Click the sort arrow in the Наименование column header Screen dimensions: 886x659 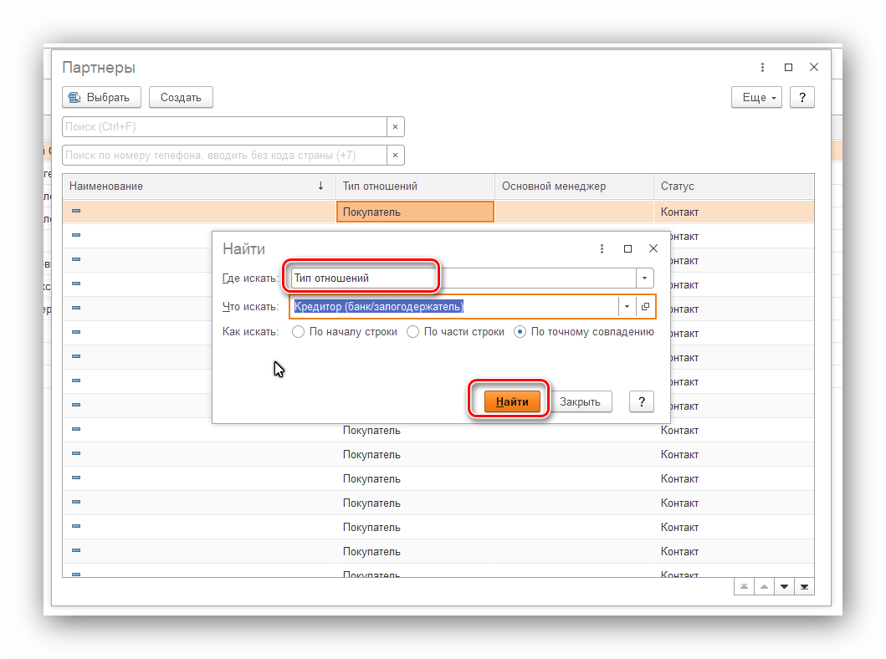pyautogui.click(x=321, y=186)
